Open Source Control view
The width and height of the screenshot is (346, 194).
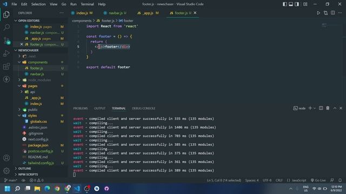[x=6, y=40]
